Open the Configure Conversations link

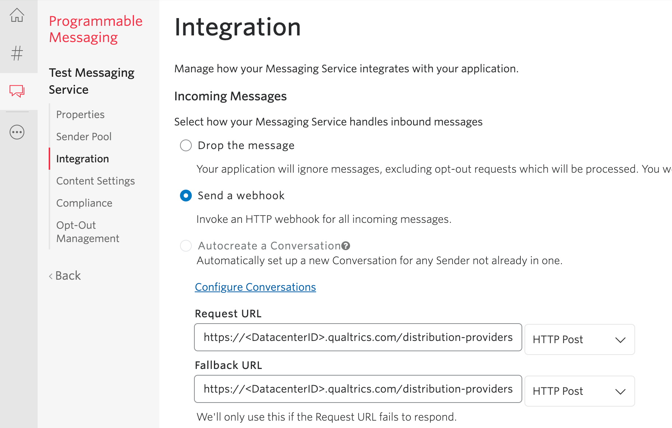255,287
